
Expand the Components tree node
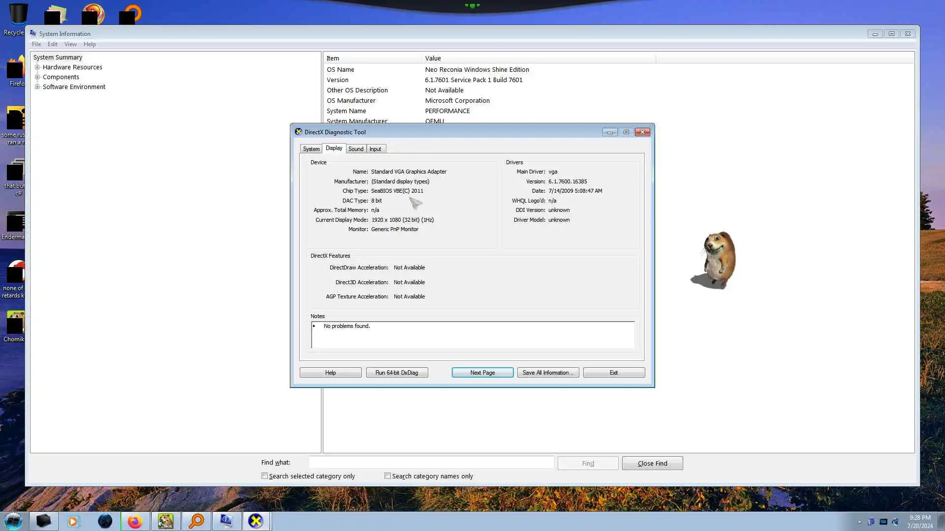coord(37,77)
